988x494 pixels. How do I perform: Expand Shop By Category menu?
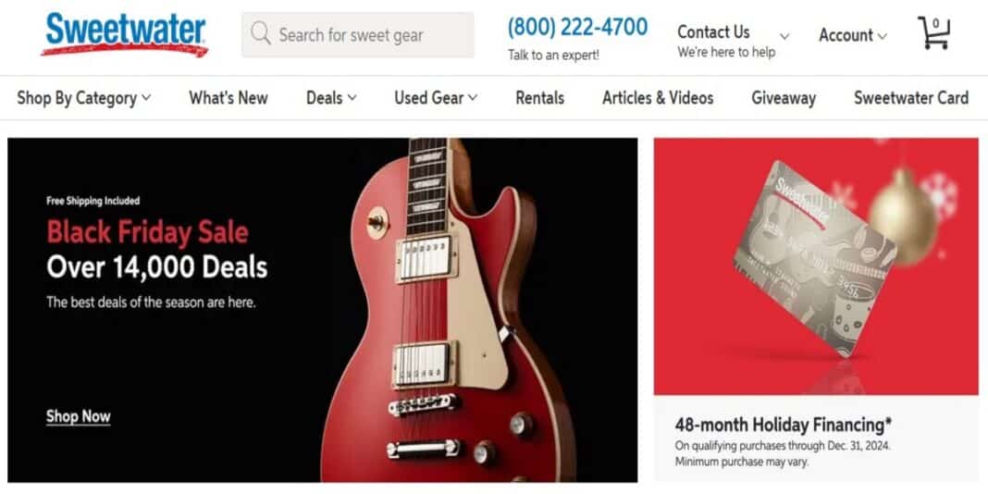pos(84,98)
